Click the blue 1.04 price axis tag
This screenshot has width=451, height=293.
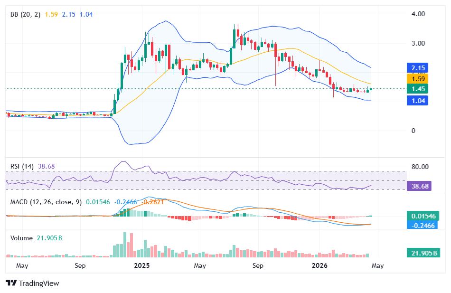418,100
